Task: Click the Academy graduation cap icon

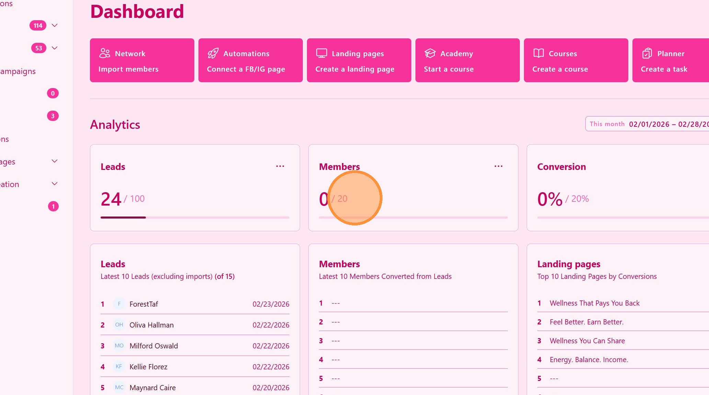Action: pos(430,53)
